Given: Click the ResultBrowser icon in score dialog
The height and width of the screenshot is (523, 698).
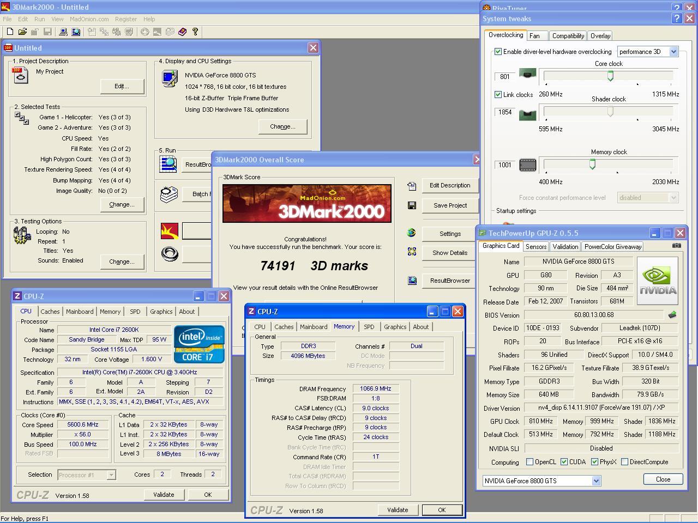Looking at the screenshot, I should [x=412, y=281].
